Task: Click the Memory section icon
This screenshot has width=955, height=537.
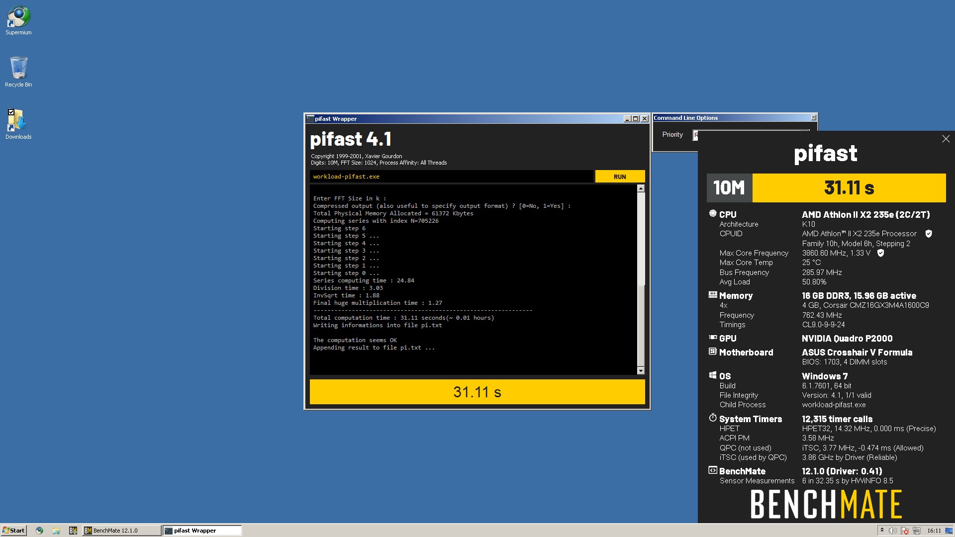Action: (x=713, y=295)
